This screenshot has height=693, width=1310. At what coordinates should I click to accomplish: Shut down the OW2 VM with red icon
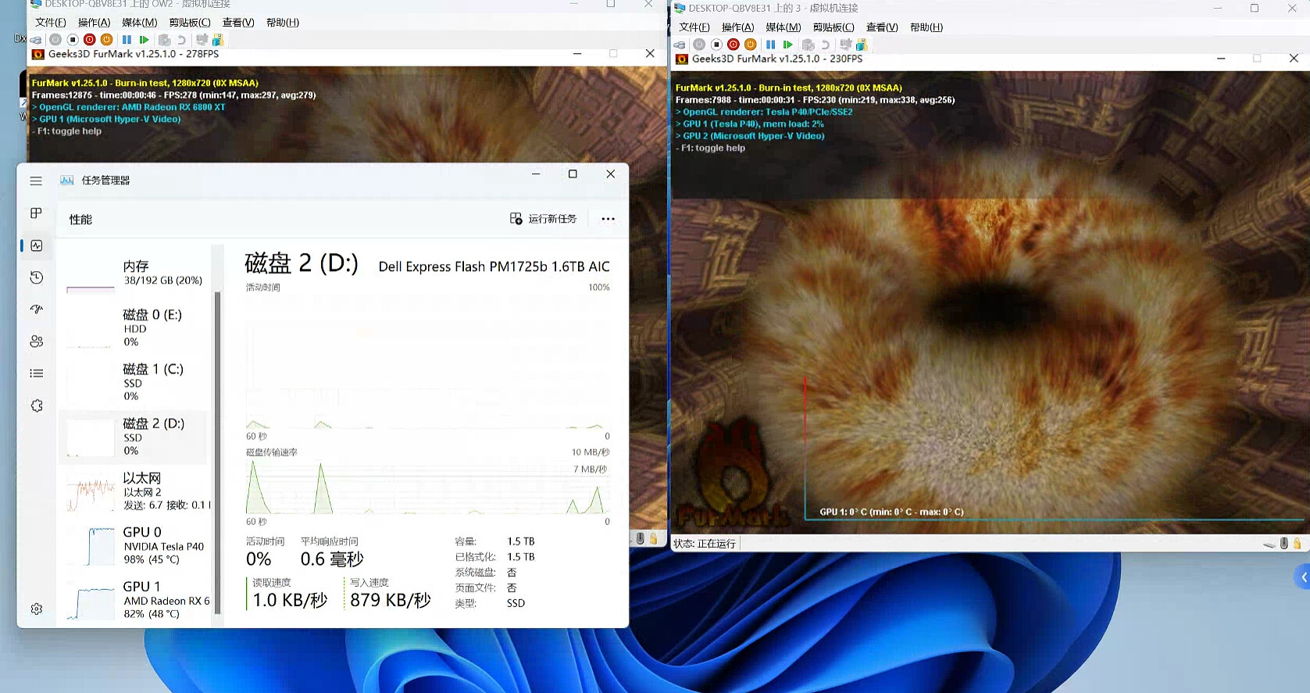(x=90, y=40)
